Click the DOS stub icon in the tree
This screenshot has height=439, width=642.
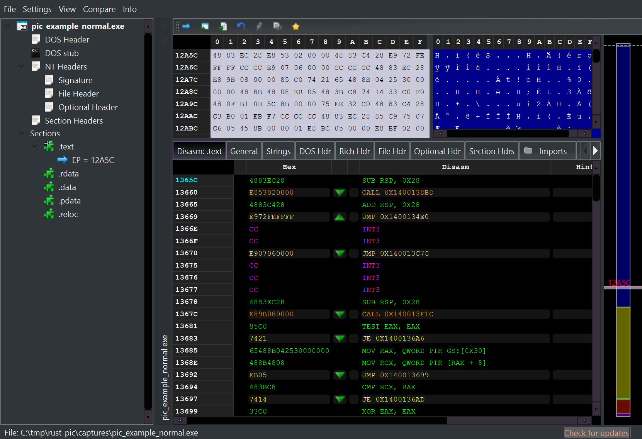click(36, 53)
